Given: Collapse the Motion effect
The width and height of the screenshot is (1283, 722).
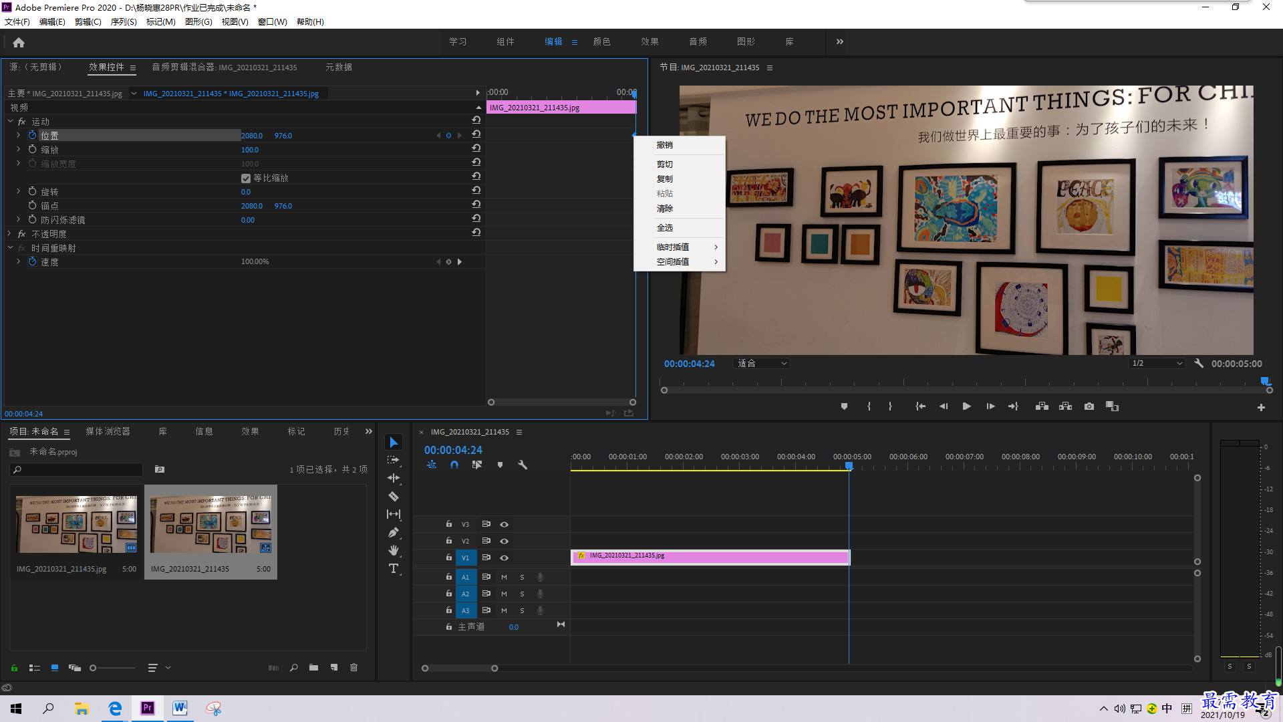Looking at the screenshot, I should 10,121.
